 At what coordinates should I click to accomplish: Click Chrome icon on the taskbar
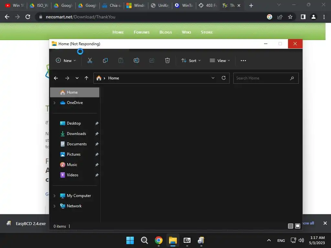coord(158,240)
